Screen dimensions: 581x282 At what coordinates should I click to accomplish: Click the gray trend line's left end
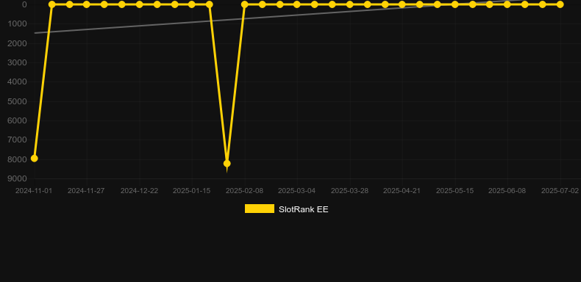point(35,33)
